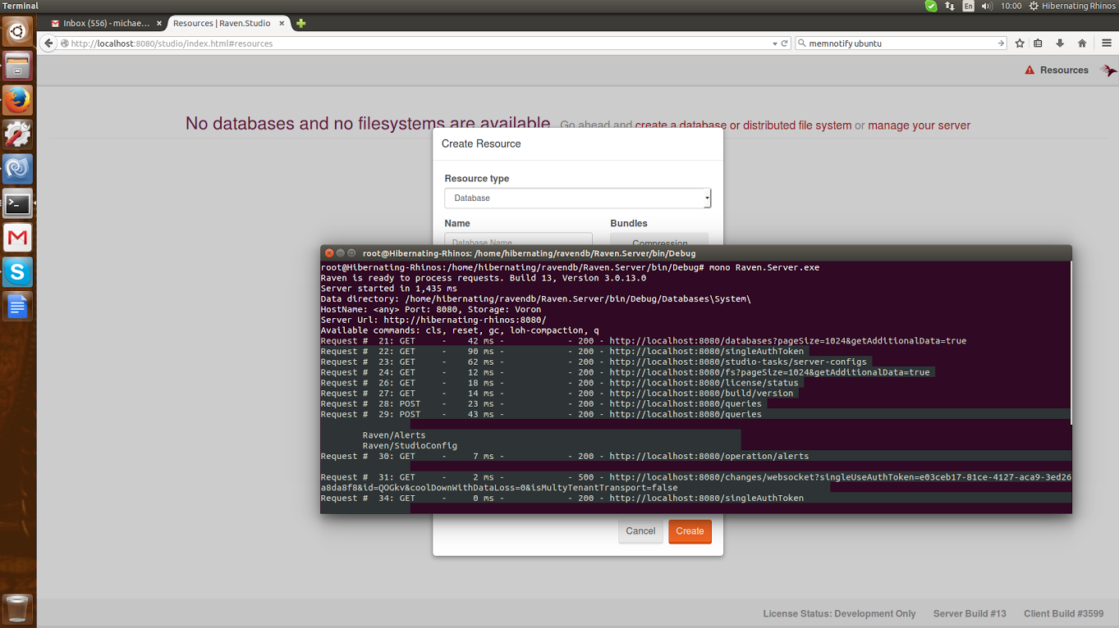The width and height of the screenshot is (1119, 628).
Task: Show bookmarks list icon
Action: click(1039, 43)
